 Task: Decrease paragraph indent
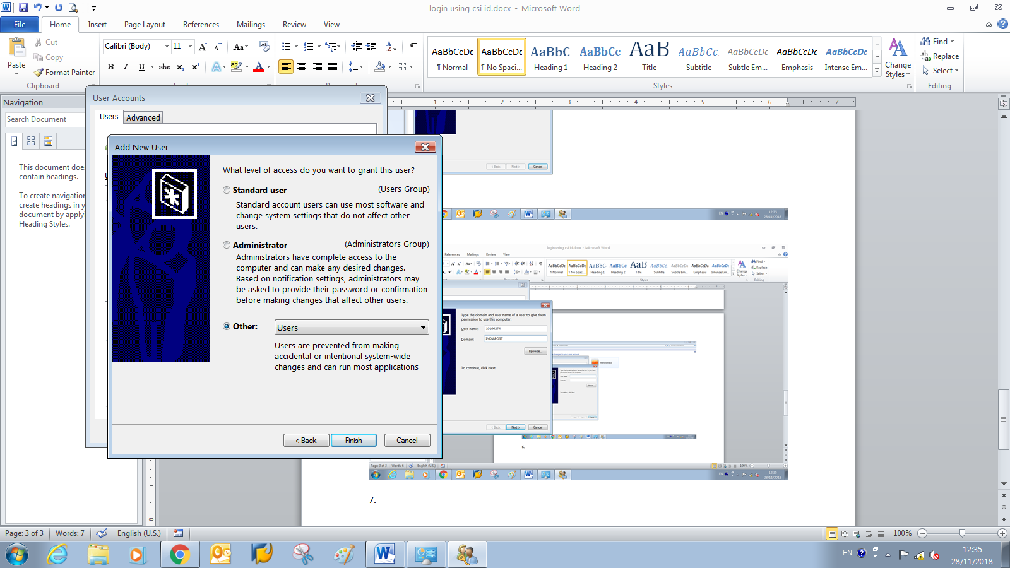357,47
